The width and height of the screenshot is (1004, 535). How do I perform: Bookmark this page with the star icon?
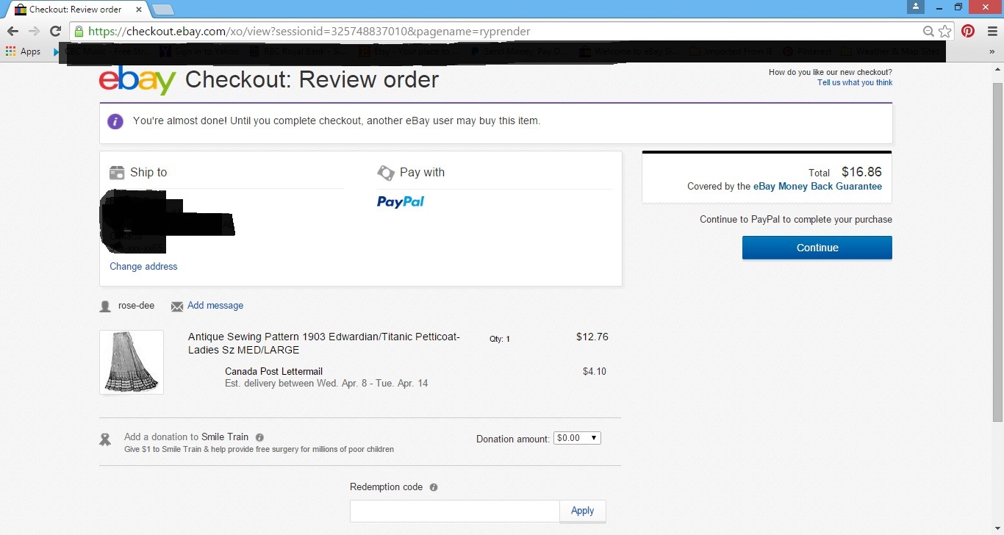click(945, 32)
